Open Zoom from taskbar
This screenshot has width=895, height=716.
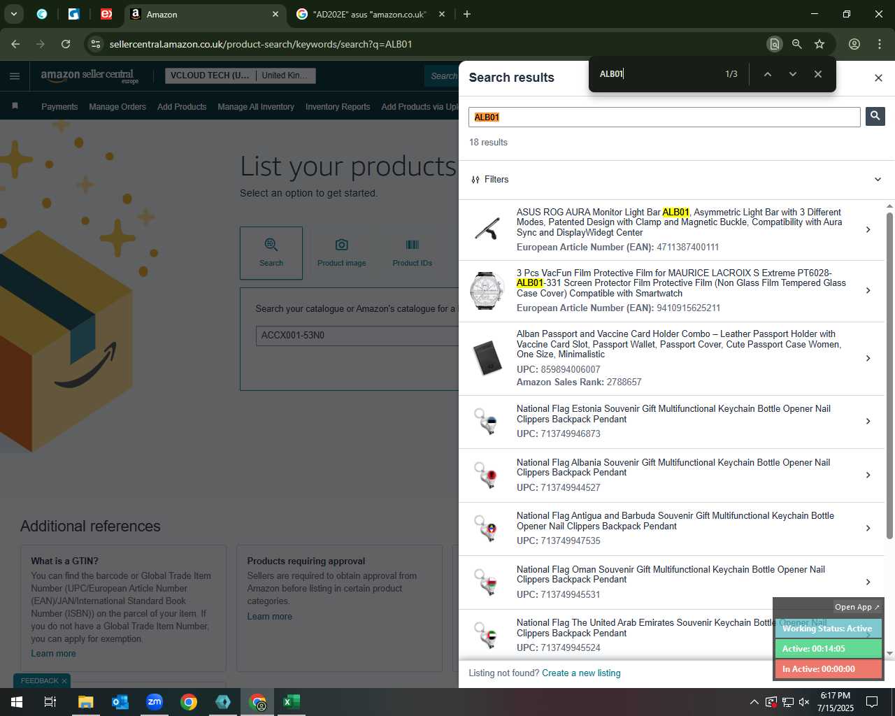click(155, 702)
